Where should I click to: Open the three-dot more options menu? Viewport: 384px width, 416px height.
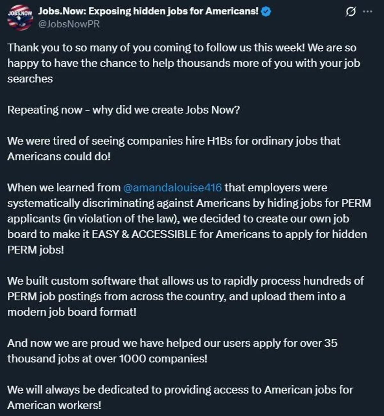point(367,12)
